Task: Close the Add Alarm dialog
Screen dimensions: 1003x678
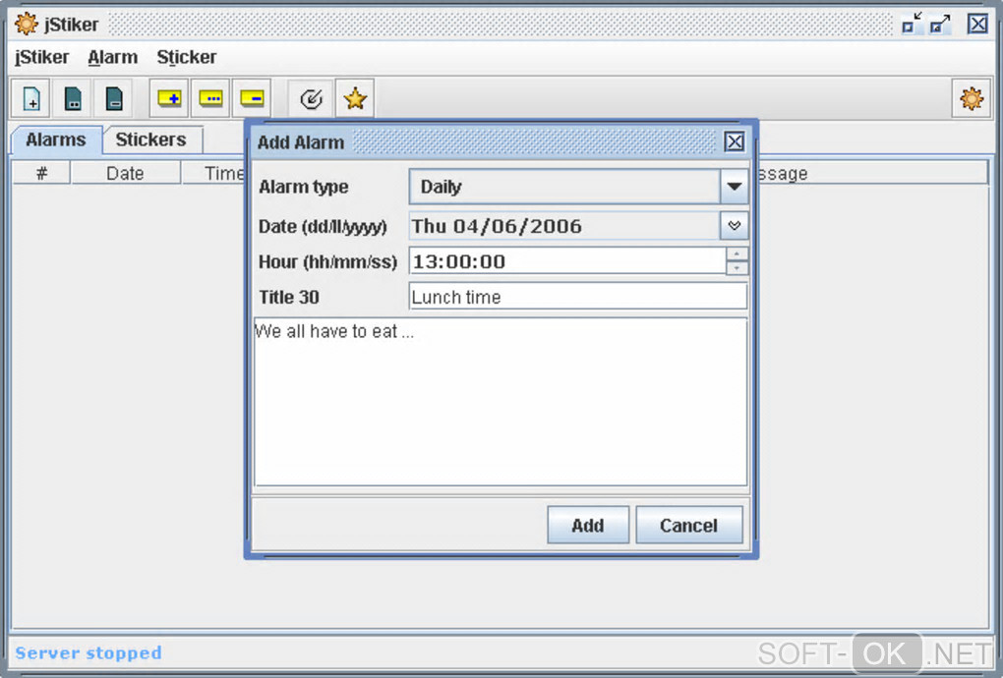Action: coord(735,141)
